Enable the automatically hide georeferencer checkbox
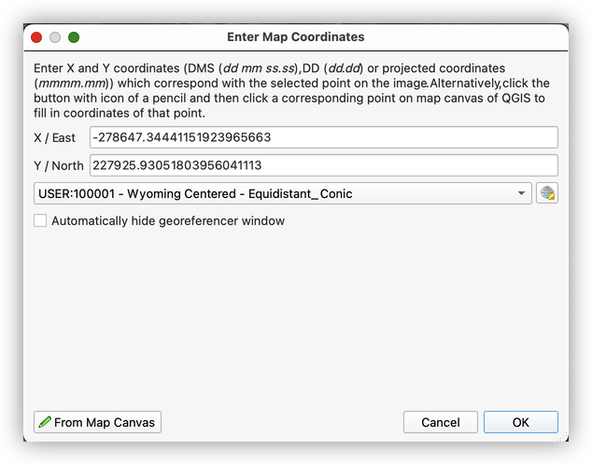The width and height of the screenshot is (592, 465). click(x=40, y=221)
